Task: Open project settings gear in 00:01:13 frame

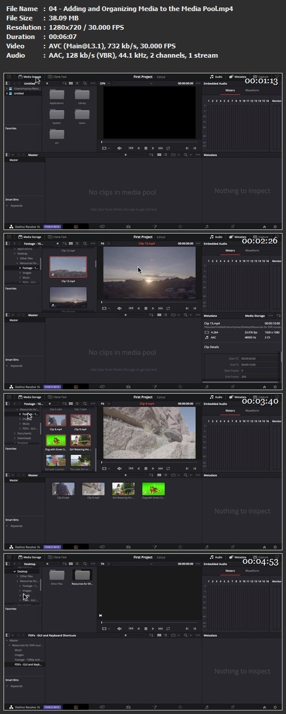Action: 275,226
